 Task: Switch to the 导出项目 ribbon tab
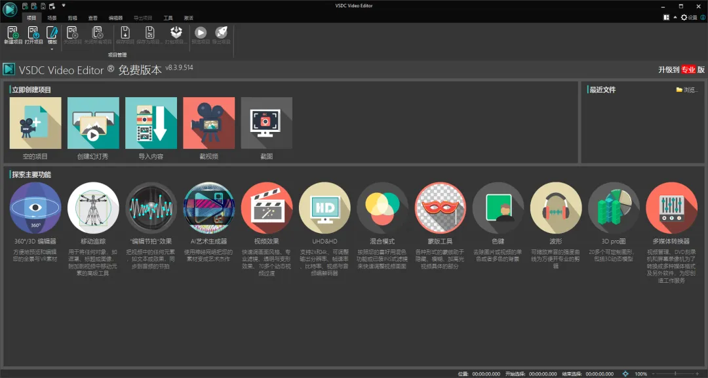coord(143,18)
